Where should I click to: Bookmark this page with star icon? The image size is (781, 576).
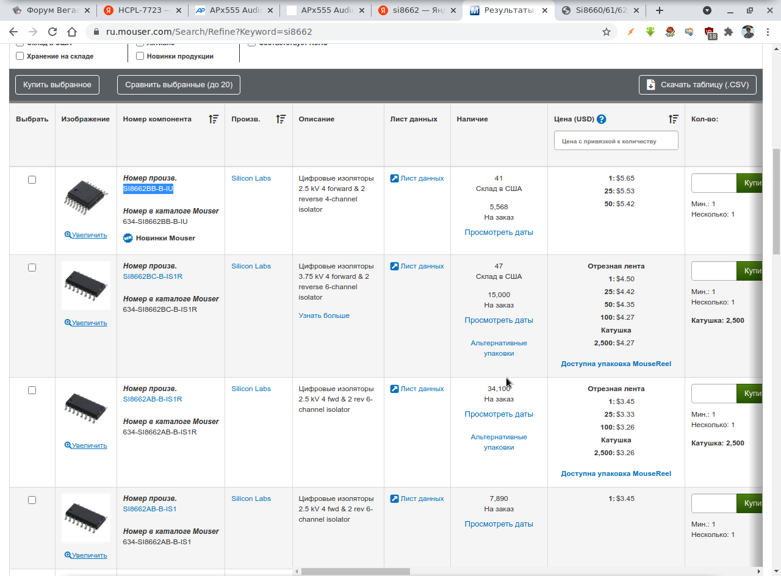click(x=606, y=32)
